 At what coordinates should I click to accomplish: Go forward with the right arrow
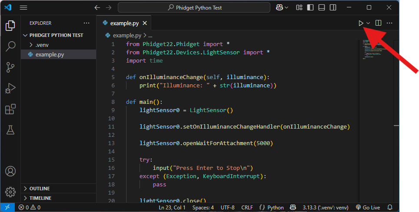(109, 7)
